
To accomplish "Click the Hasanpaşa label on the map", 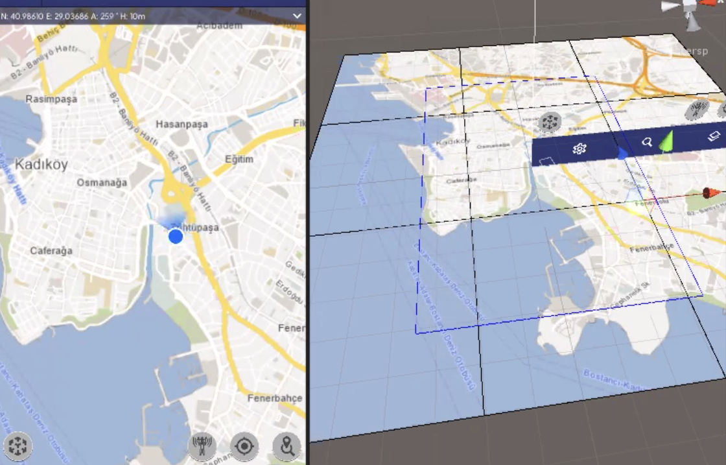I will [181, 124].
